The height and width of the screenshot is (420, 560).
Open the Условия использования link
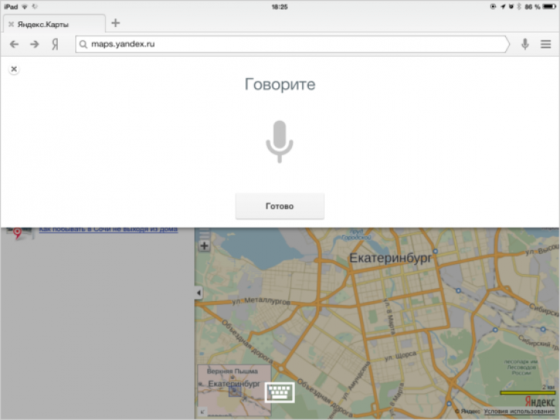pos(519,411)
